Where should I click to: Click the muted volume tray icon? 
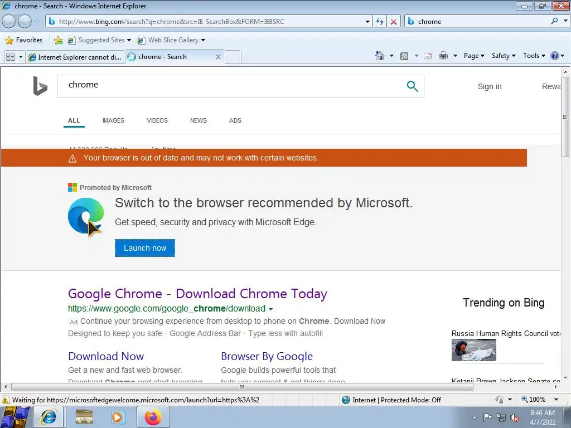[515, 417]
